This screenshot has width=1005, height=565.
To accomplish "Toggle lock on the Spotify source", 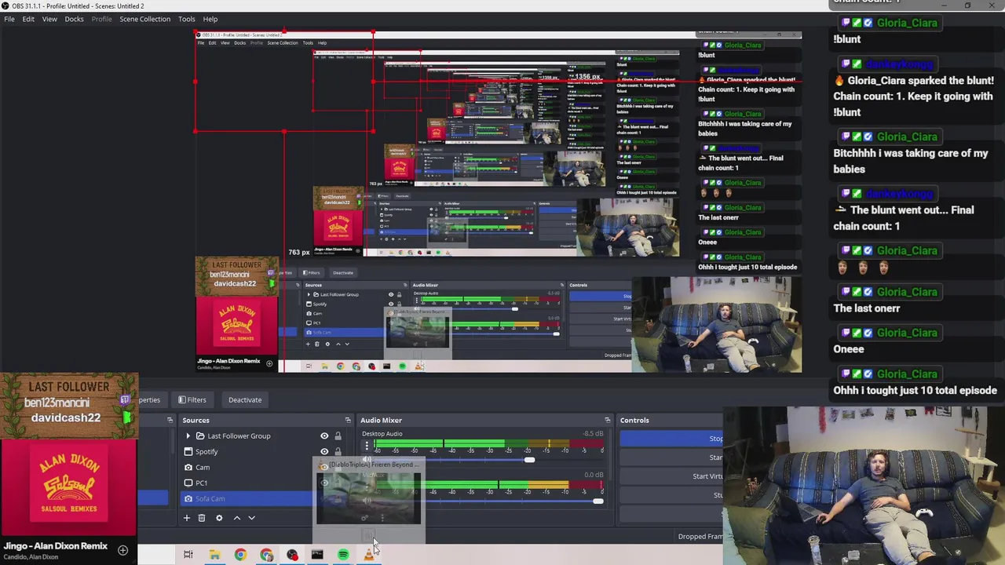I will coord(338,451).
